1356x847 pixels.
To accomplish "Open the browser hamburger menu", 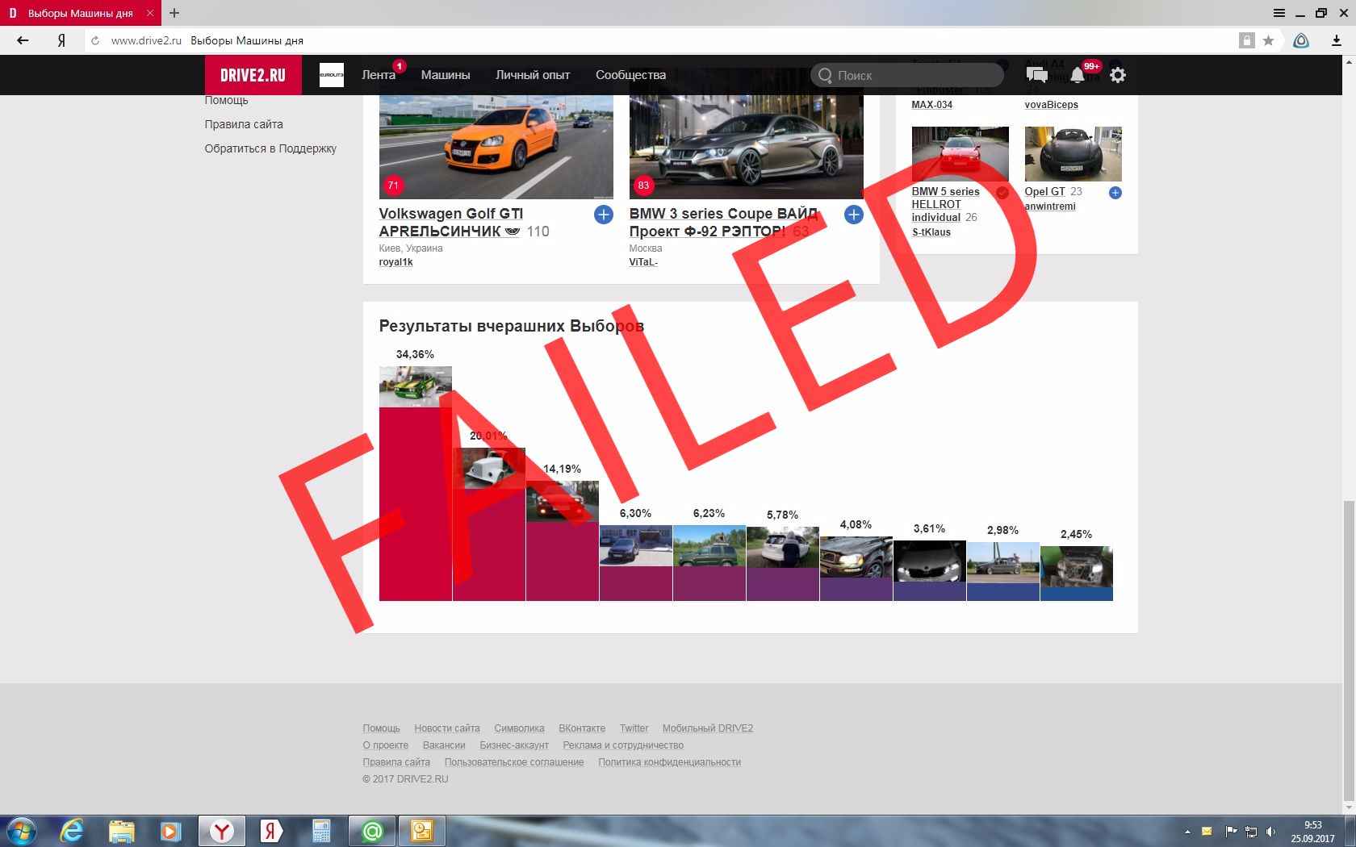I will click(1279, 13).
